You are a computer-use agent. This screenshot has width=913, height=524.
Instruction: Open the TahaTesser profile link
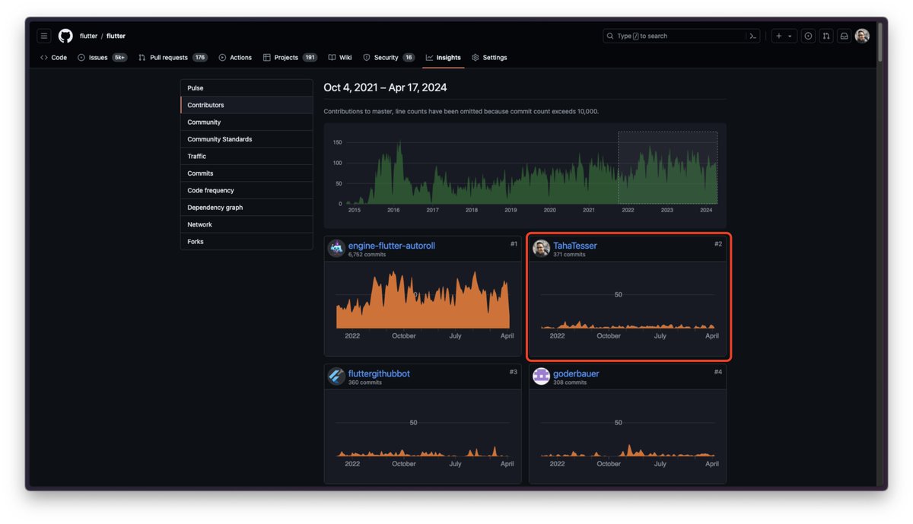[x=574, y=246]
